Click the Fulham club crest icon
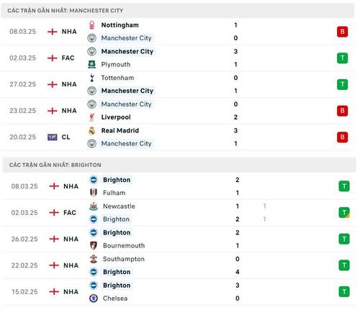The image size is (360, 310). [94, 193]
